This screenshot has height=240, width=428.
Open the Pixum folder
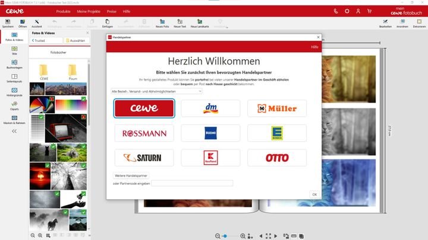click(x=73, y=72)
